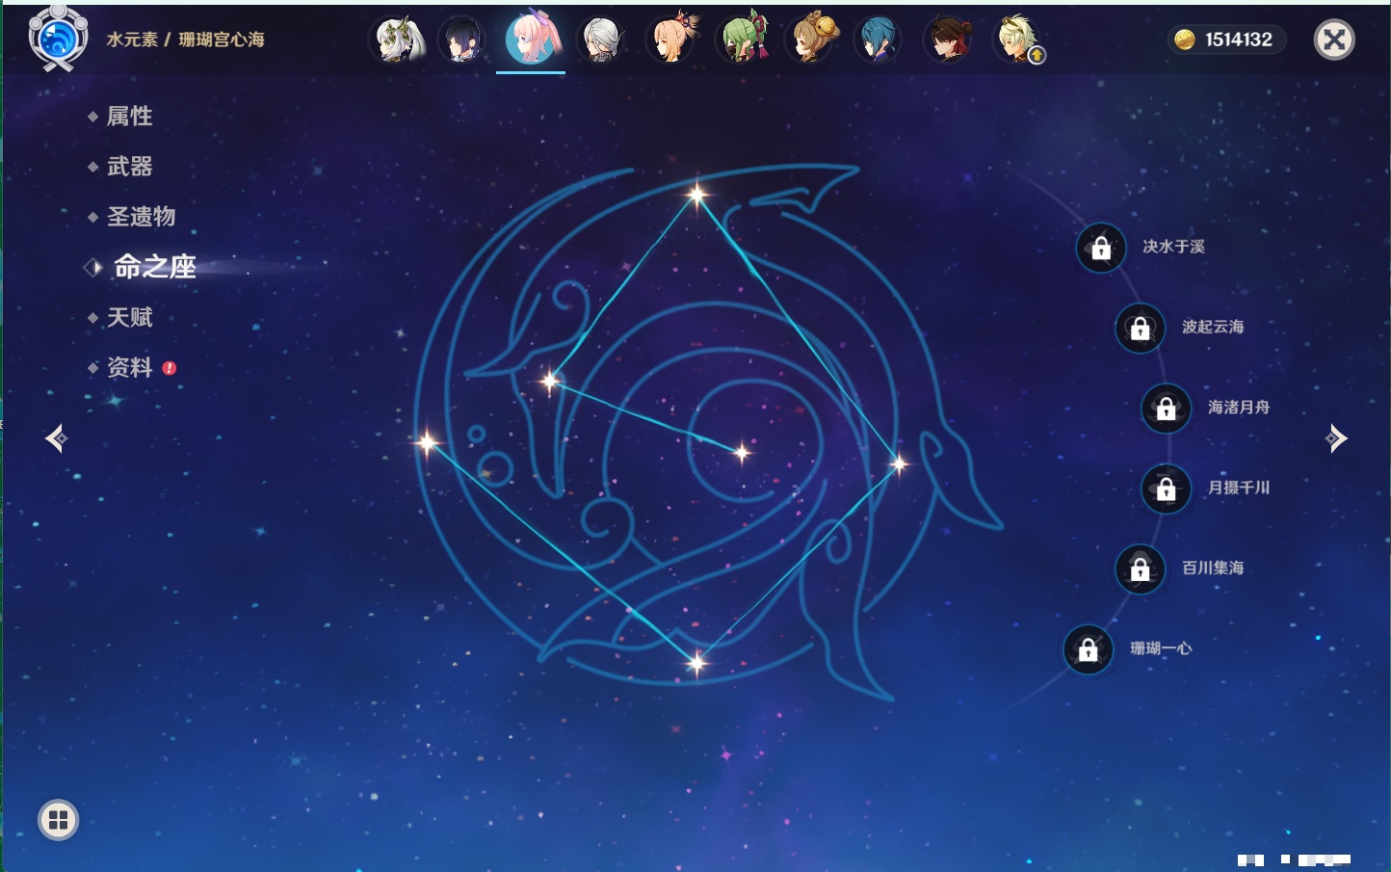This screenshot has width=1391, height=872.
Task: Click the Mora coin icon
Action: click(1185, 40)
